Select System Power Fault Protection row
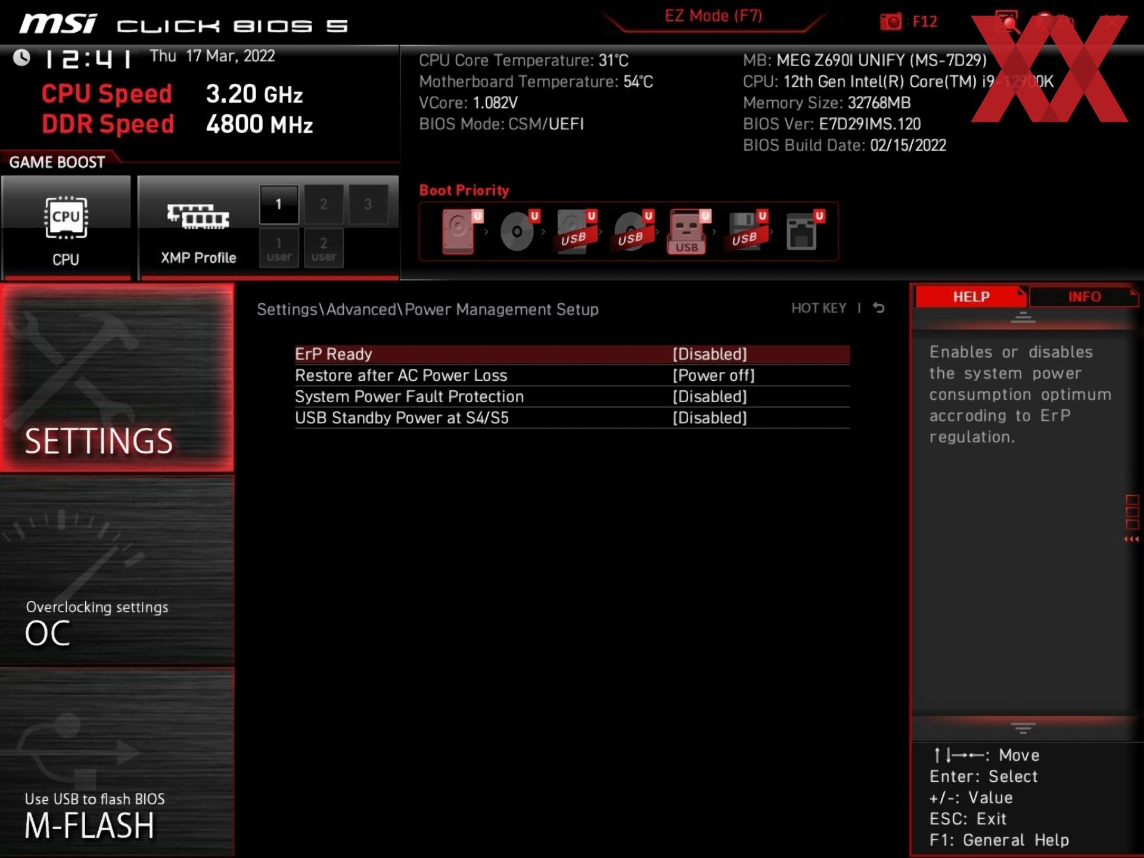The height and width of the screenshot is (858, 1144). [x=572, y=397]
